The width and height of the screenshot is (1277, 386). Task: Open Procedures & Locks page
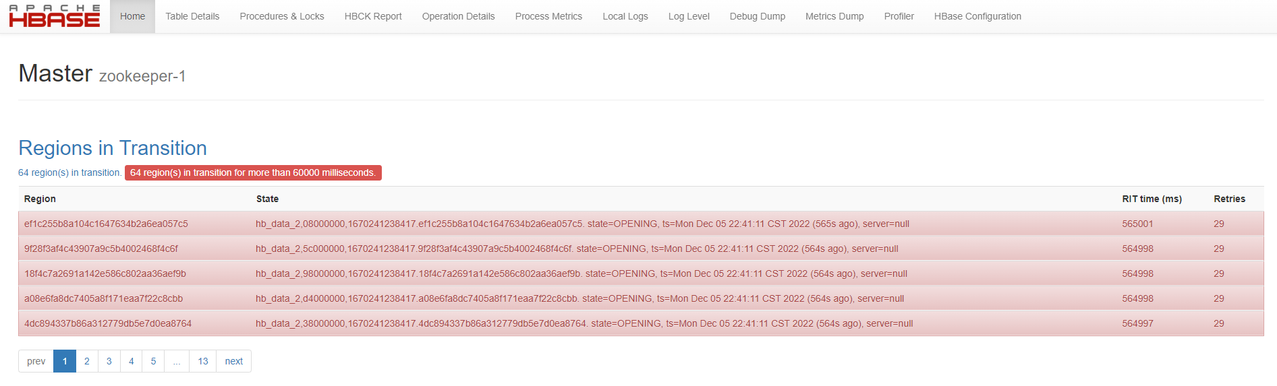click(282, 16)
